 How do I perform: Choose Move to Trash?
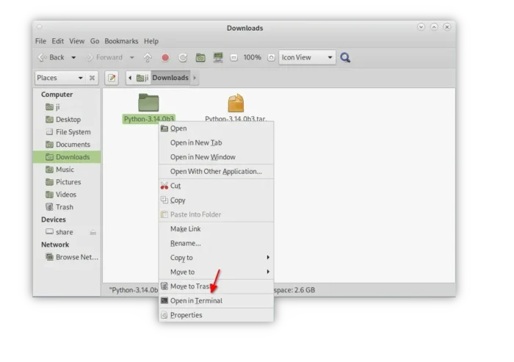217,286
